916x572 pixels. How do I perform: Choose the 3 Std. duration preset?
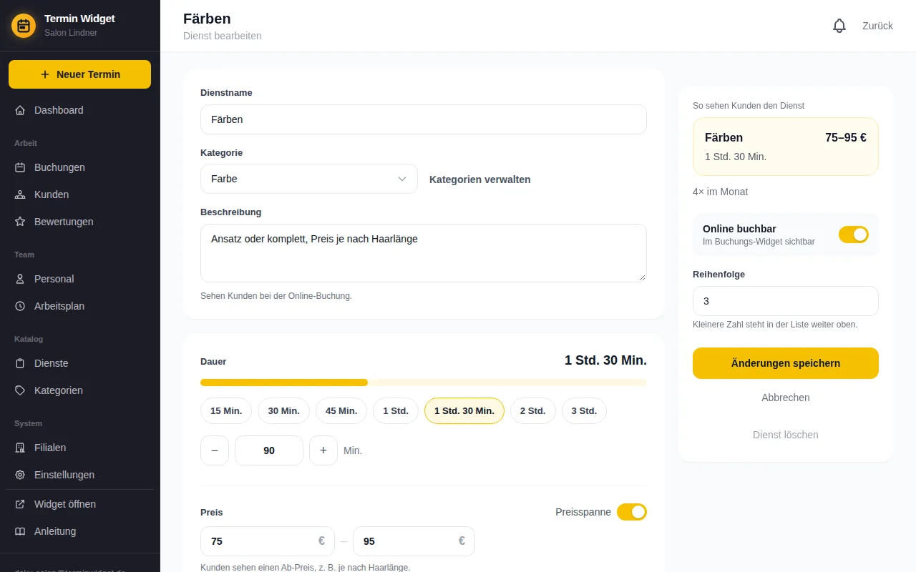584,411
